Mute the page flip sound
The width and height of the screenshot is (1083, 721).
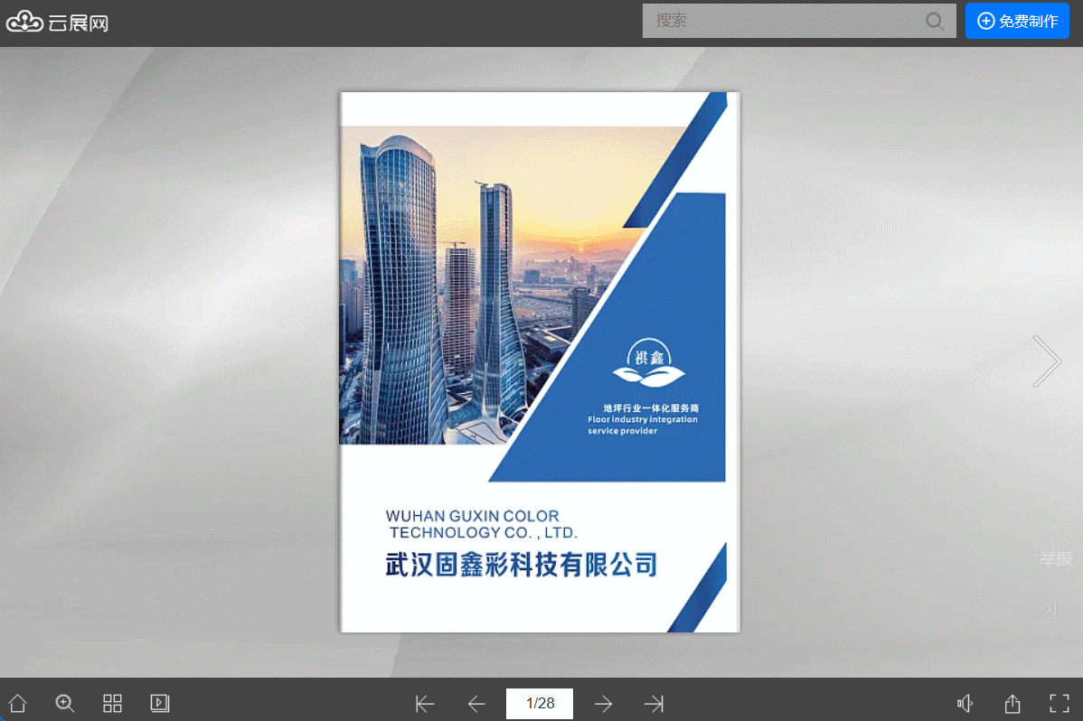(965, 704)
